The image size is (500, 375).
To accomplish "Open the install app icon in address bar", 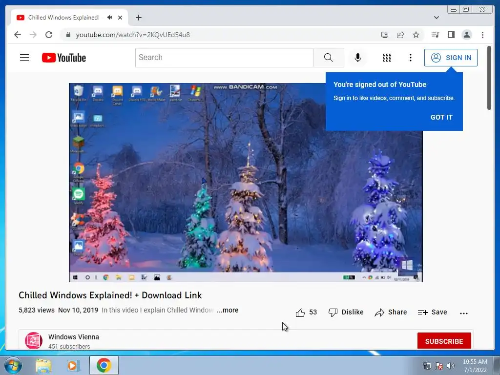I will (x=385, y=35).
